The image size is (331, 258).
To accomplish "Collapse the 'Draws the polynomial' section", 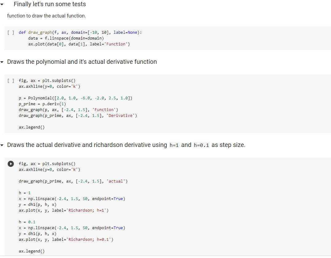I will (x=2, y=62).
